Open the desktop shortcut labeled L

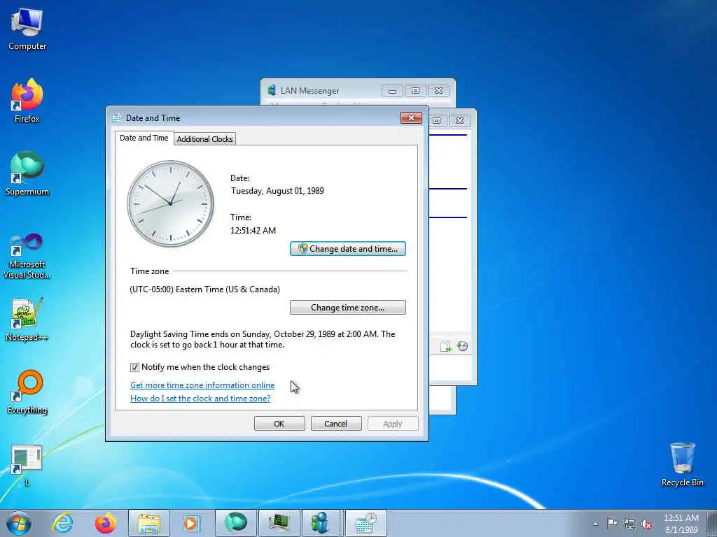[x=27, y=465]
